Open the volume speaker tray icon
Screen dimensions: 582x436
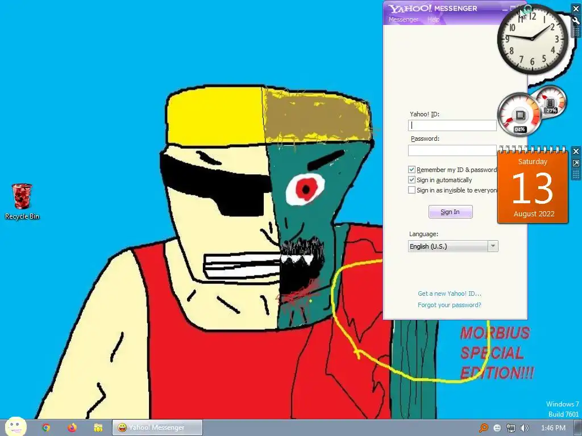(x=524, y=428)
